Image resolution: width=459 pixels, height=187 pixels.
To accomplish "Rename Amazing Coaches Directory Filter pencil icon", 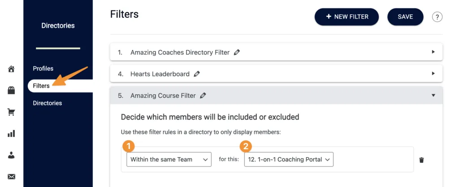I will [237, 52].
